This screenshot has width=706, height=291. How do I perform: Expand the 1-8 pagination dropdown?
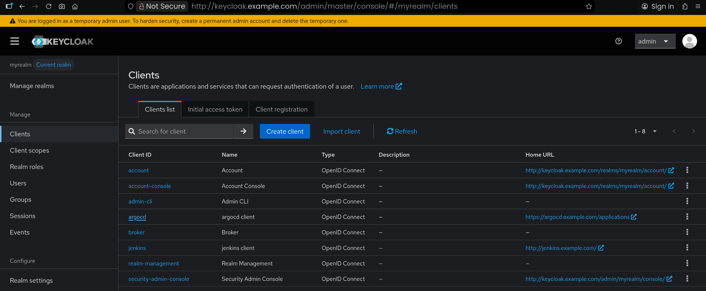pos(645,131)
